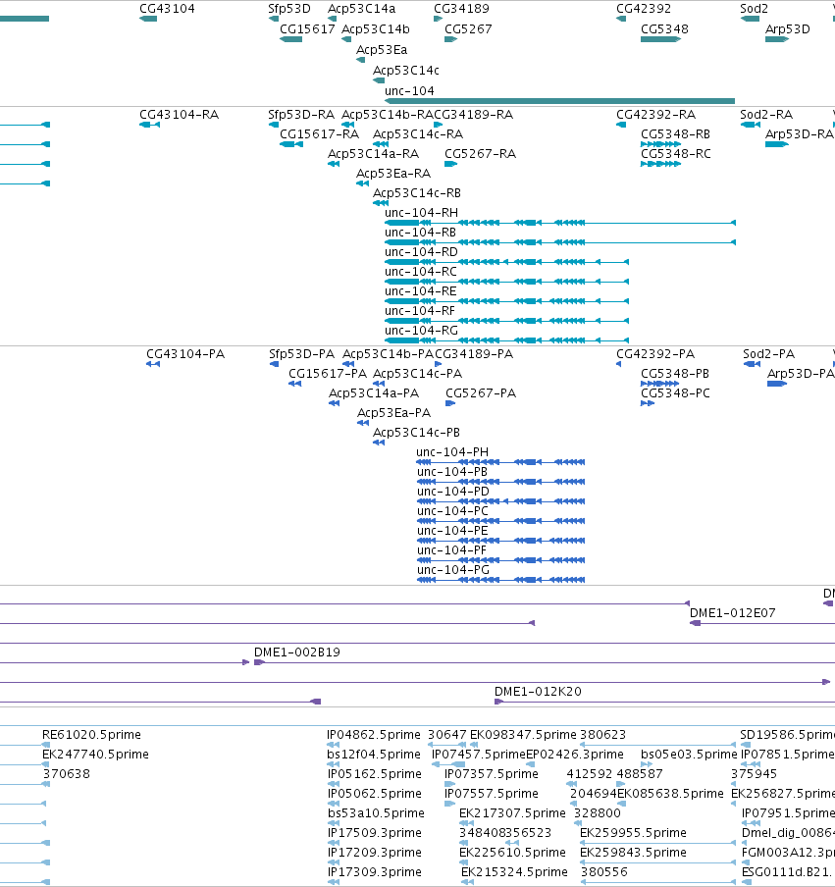Select the Acp53C14b gene label

[x=376, y=28]
